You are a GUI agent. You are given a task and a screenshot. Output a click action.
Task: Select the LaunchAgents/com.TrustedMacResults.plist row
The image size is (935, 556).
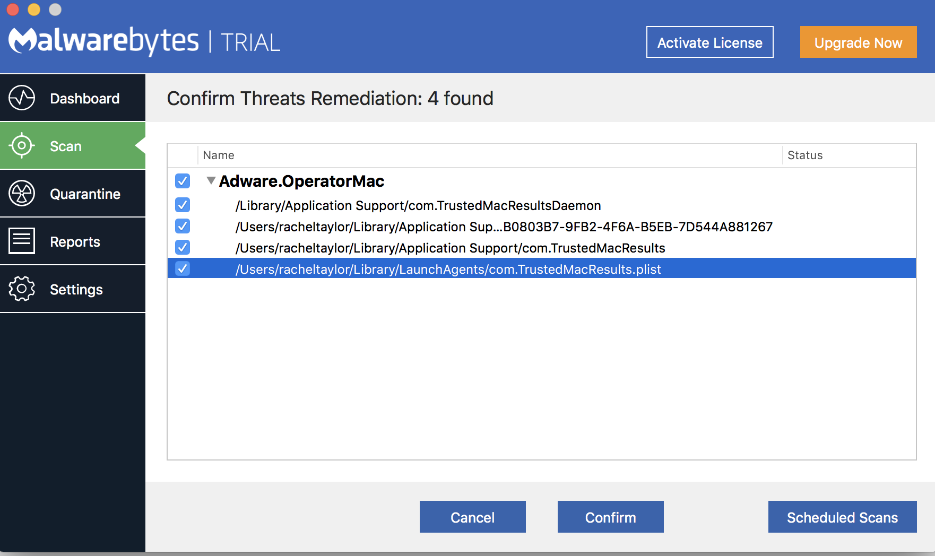point(542,268)
